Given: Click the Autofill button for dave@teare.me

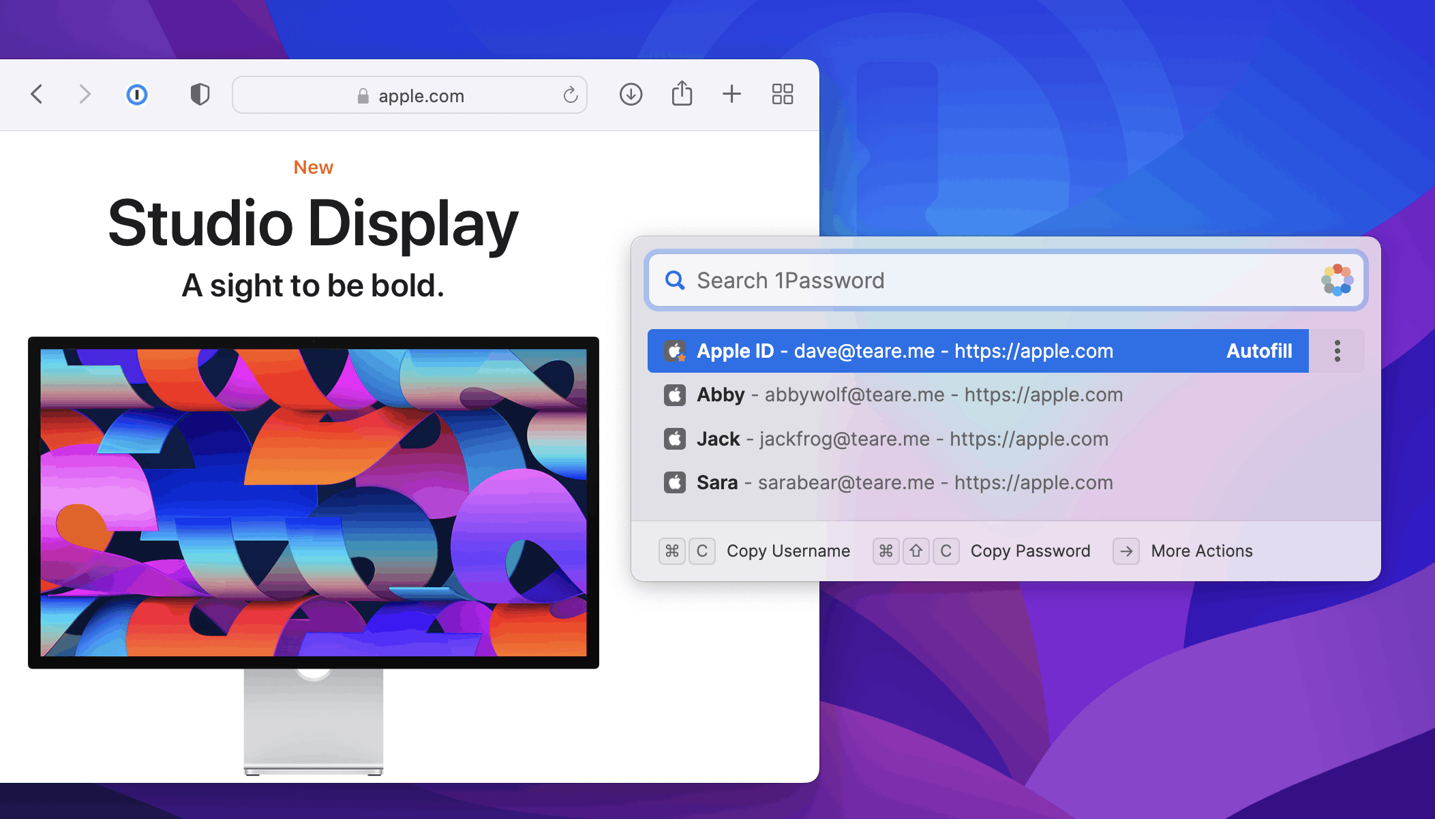Looking at the screenshot, I should tap(1258, 351).
